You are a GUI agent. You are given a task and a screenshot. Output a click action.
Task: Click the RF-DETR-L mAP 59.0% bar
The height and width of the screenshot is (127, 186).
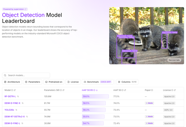(x=95, y=97)
